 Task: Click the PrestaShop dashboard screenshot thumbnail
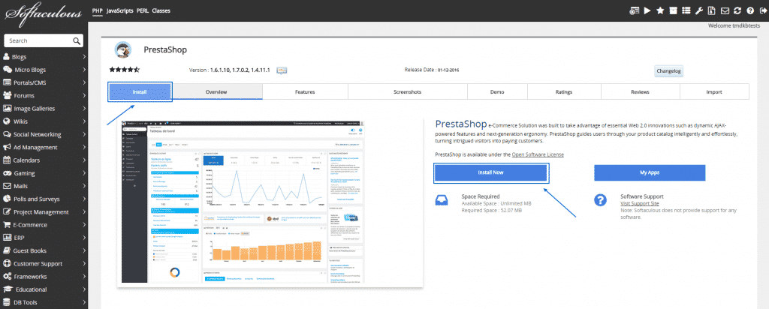click(x=243, y=201)
